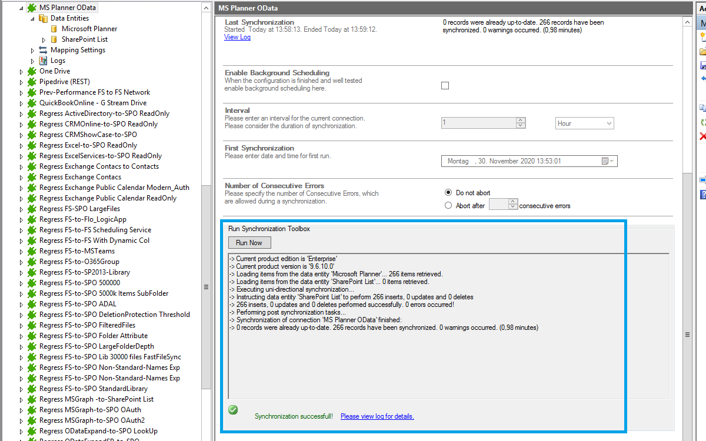Viewport: 706px width, 441px height.
Task: Click the 'Please view log for details' link
Action: pos(377,416)
